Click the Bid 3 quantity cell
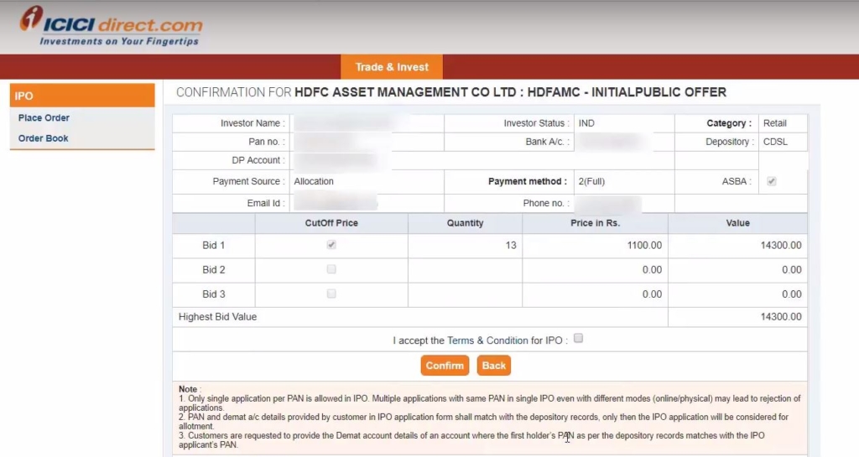Image resolution: width=859 pixels, height=457 pixels. click(465, 294)
